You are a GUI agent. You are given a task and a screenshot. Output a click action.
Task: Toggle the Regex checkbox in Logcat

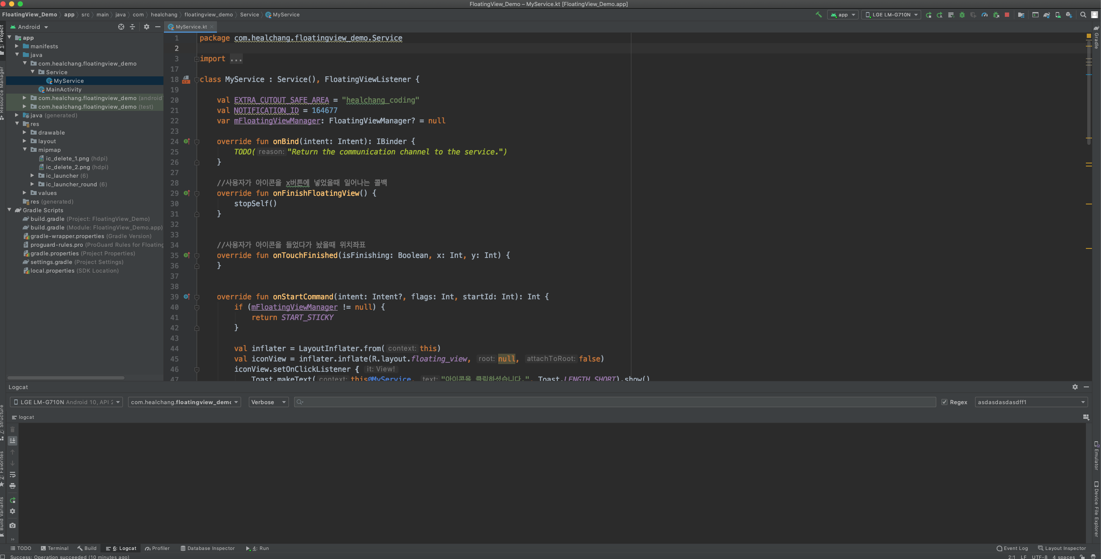pos(944,402)
